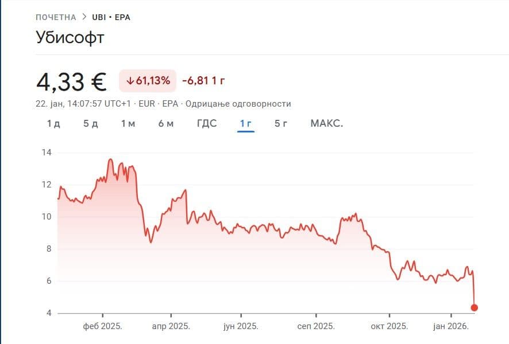Select the 1 д time range tab
The image size is (509, 344).
pyautogui.click(x=53, y=123)
